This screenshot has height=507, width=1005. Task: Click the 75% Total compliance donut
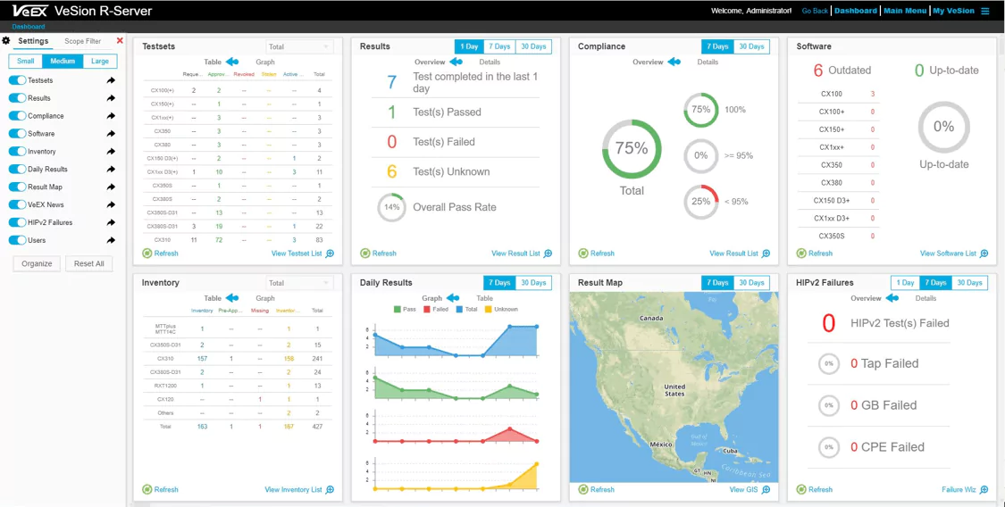click(632, 148)
